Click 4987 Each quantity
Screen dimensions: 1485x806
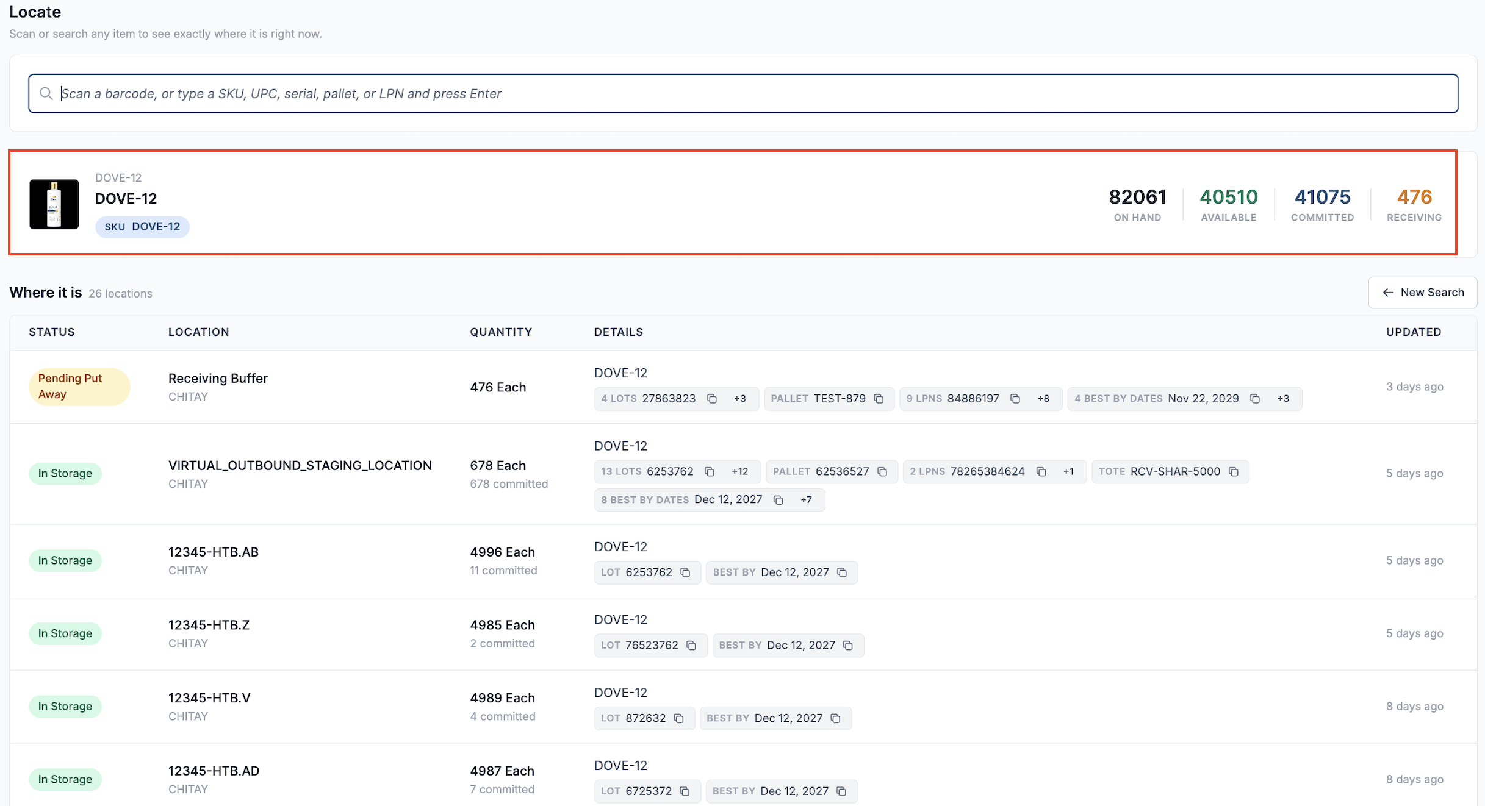coord(502,771)
